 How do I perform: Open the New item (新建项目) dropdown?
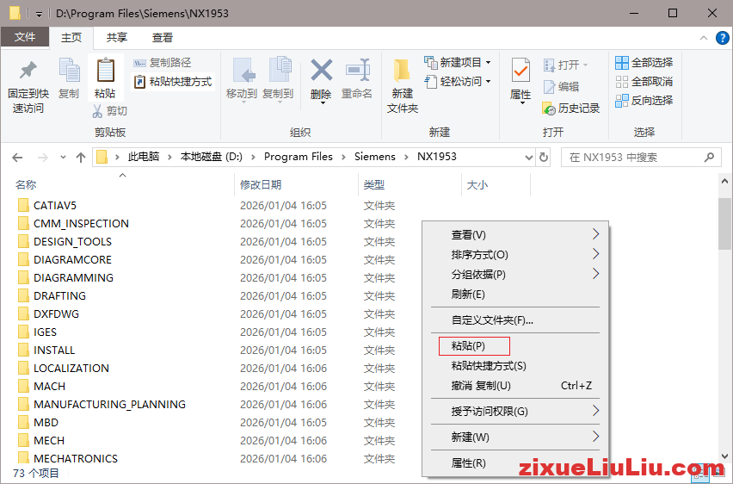pyautogui.click(x=458, y=62)
